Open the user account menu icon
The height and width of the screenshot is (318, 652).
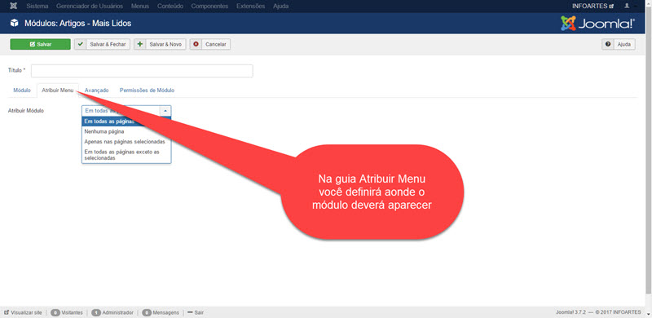[628, 7]
